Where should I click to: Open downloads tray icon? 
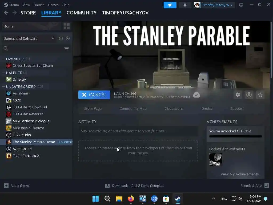tap(107, 186)
